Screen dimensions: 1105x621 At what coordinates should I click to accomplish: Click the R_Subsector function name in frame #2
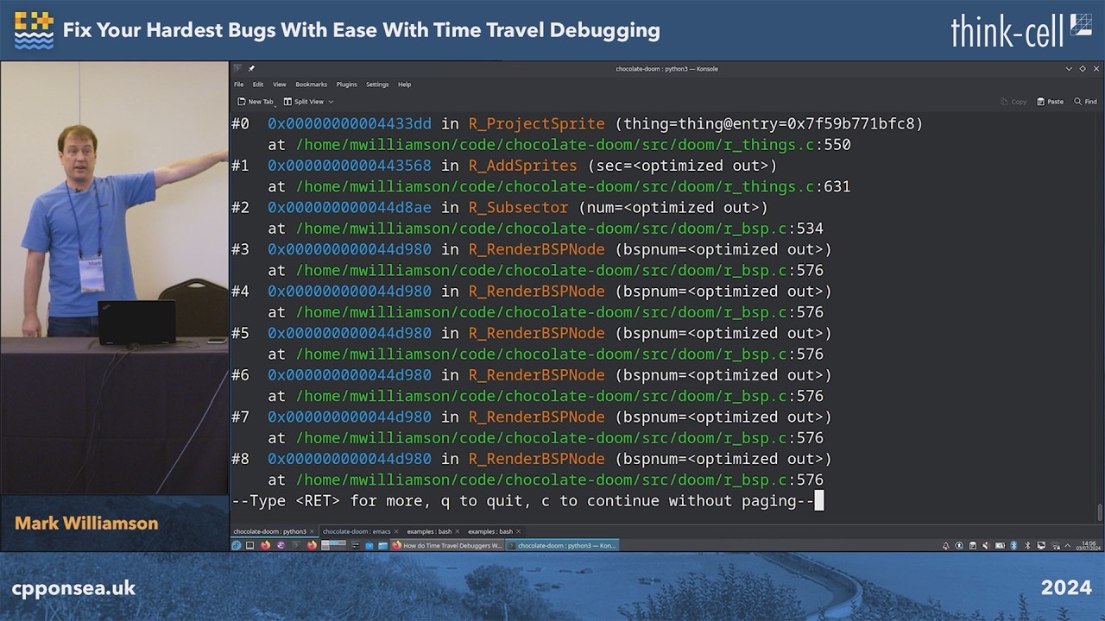pyautogui.click(x=519, y=207)
